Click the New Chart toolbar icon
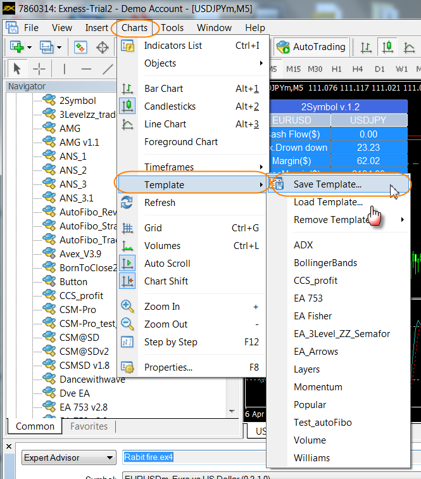The height and width of the screenshot is (479, 421). [x=16, y=47]
